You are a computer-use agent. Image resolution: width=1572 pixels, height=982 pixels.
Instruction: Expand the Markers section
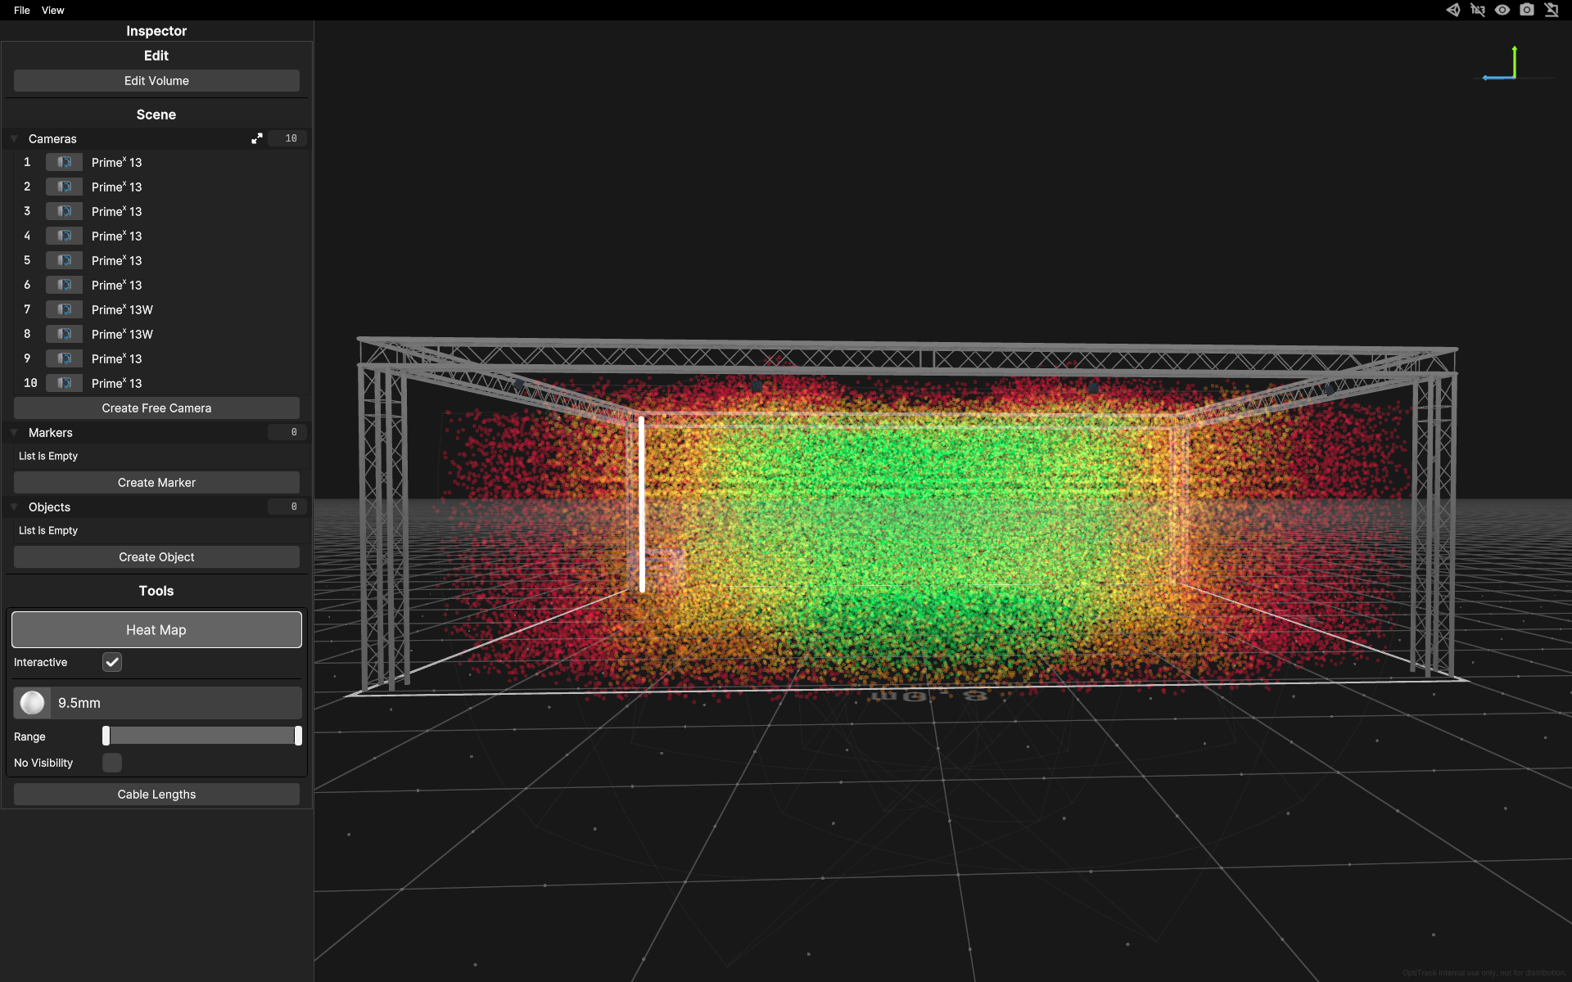click(13, 432)
